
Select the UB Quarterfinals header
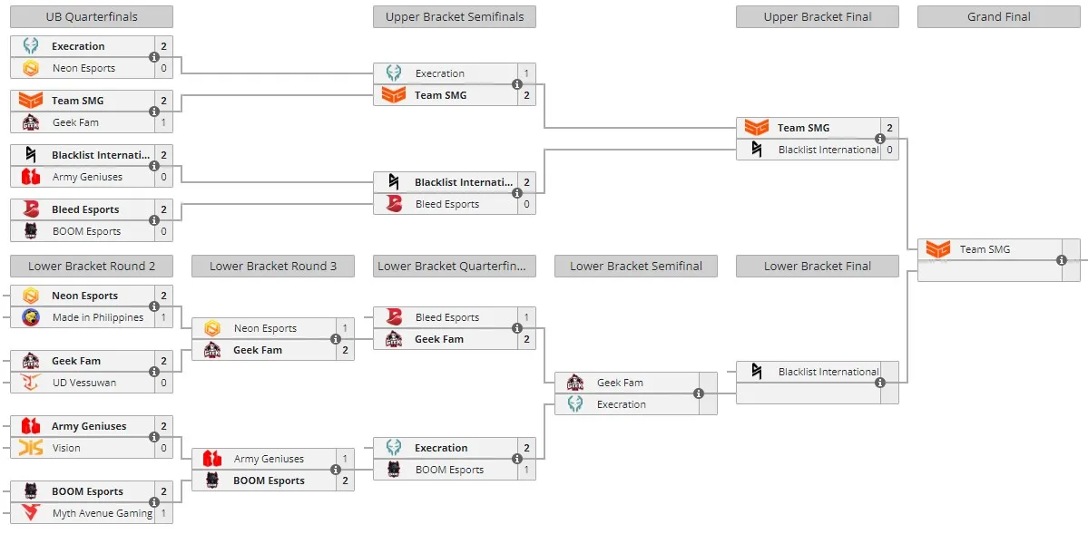(x=92, y=16)
